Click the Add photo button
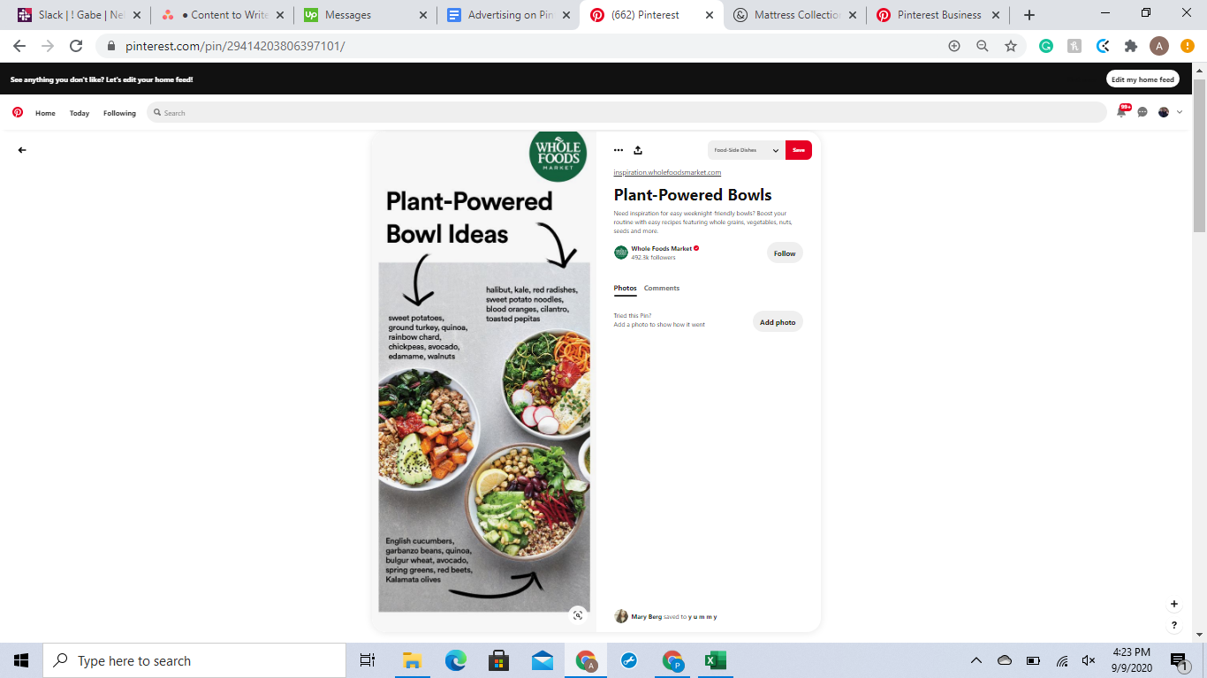 (778, 322)
